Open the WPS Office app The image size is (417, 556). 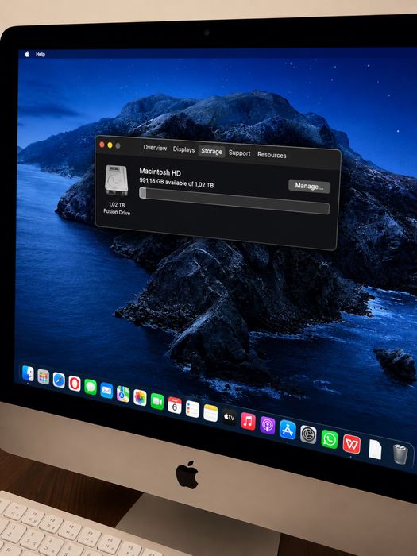(x=351, y=444)
